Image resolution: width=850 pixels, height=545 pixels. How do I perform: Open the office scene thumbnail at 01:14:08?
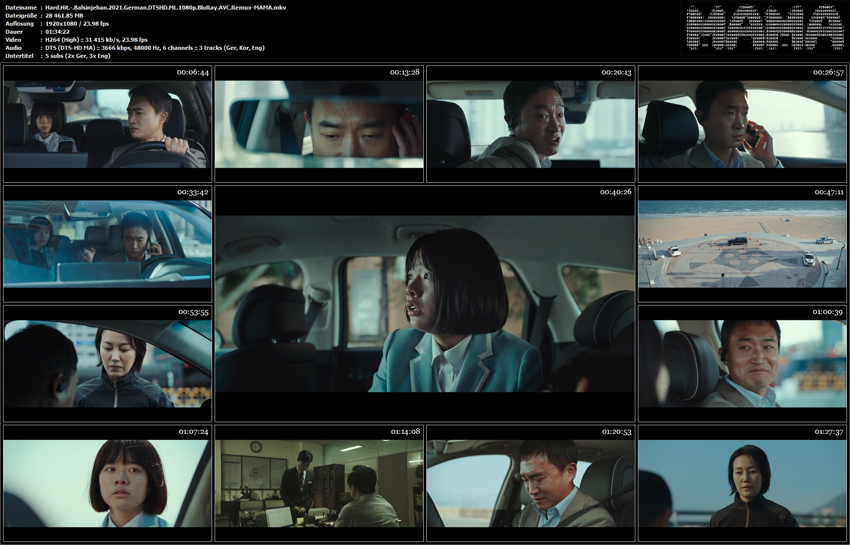[319, 483]
